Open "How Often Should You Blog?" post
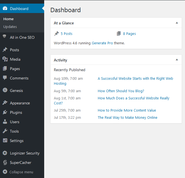Screen dimensions: 185x178 click(x=121, y=91)
